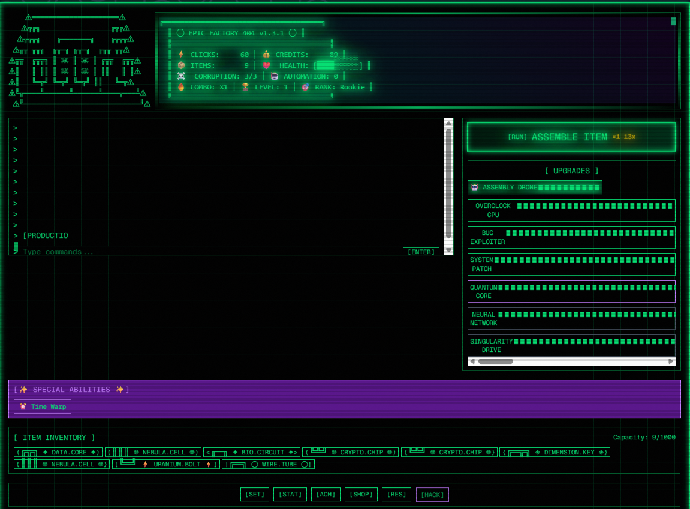Select the Neural Network upgrade
Image resolution: width=690 pixels, height=509 pixels.
[571, 318]
